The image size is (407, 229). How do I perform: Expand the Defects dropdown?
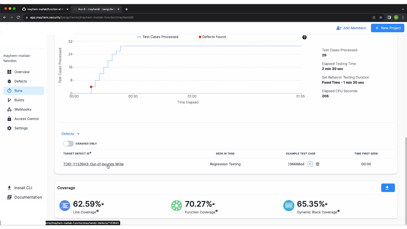[70, 134]
